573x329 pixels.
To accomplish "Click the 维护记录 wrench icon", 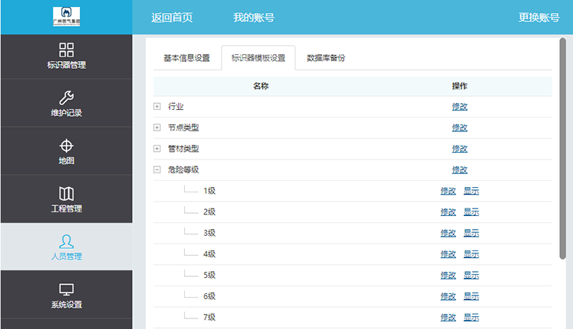I will [66, 98].
